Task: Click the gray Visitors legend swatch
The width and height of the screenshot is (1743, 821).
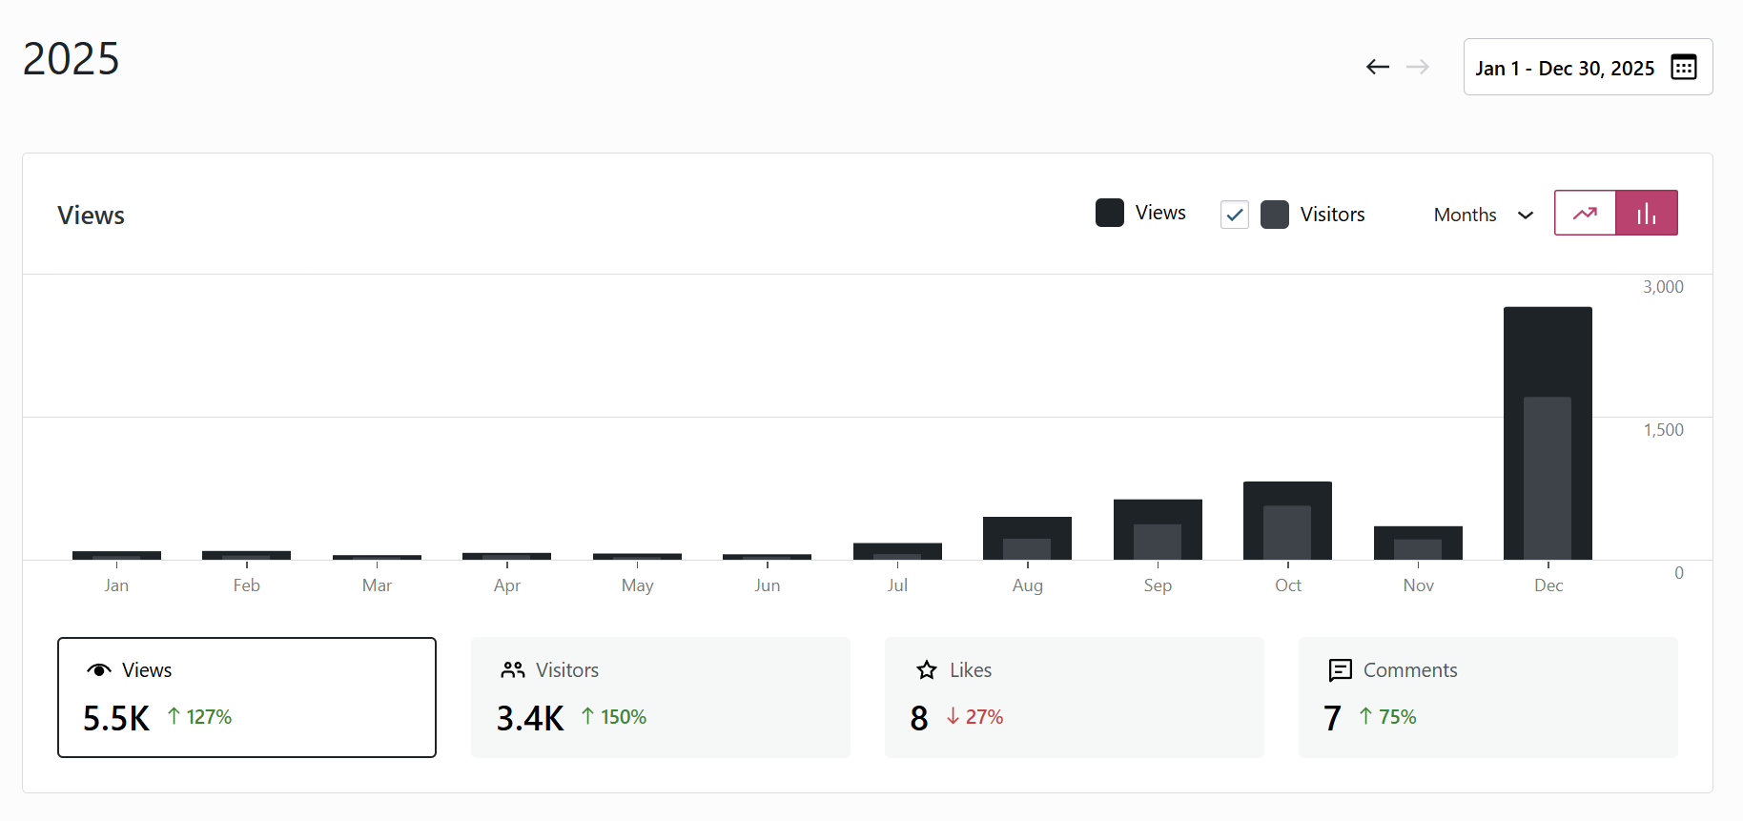Action: (x=1275, y=215)
